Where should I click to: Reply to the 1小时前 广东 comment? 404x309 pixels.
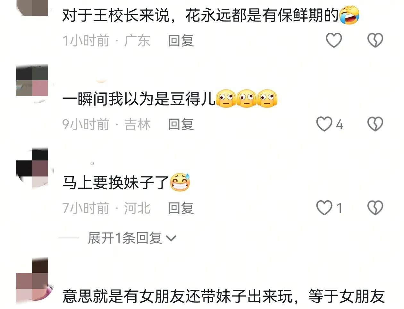181,41
